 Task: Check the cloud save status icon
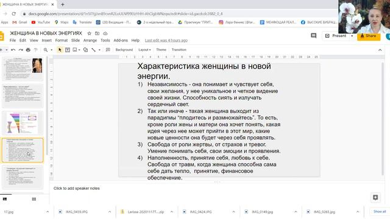[x=105, y=33]
